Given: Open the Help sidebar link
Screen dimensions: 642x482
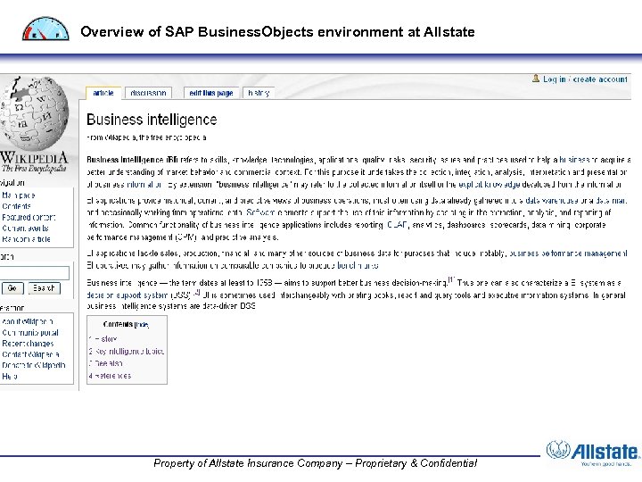Looking at the screenshot, I should (x=10, y=377).
